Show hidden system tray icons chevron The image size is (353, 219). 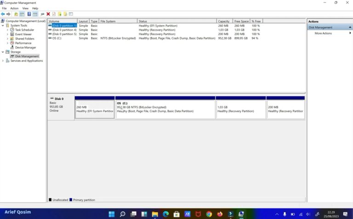[x=277, y=214]
